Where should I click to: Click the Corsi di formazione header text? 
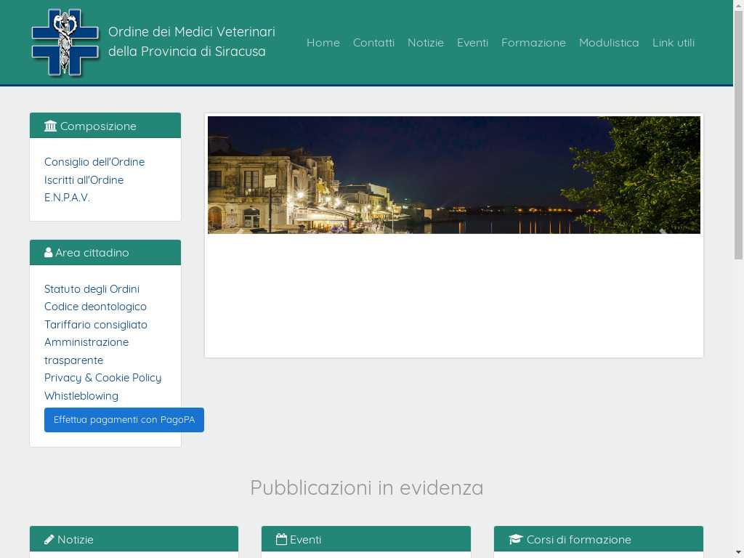(579, 540)
